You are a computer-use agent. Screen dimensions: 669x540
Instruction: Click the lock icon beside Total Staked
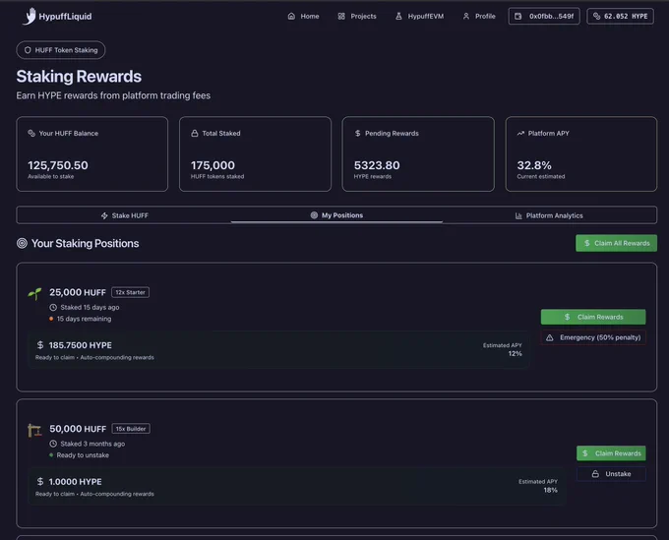click(195, 133)
